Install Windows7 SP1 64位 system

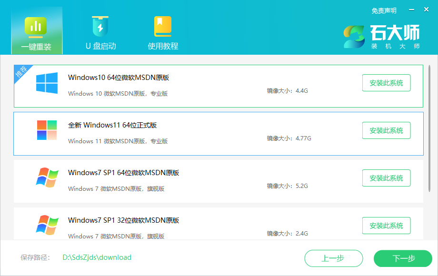[x=386, y=178]
